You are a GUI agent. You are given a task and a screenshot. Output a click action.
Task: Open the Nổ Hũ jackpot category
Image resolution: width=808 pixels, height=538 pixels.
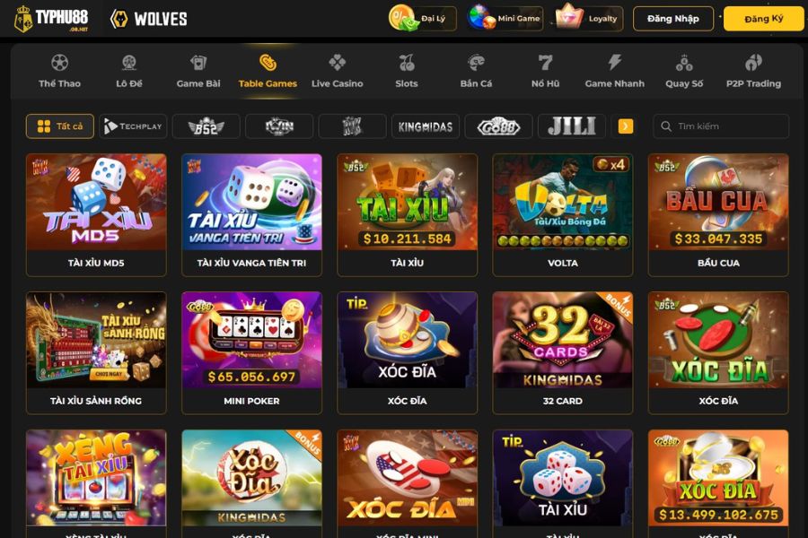[x=545, y=71]
